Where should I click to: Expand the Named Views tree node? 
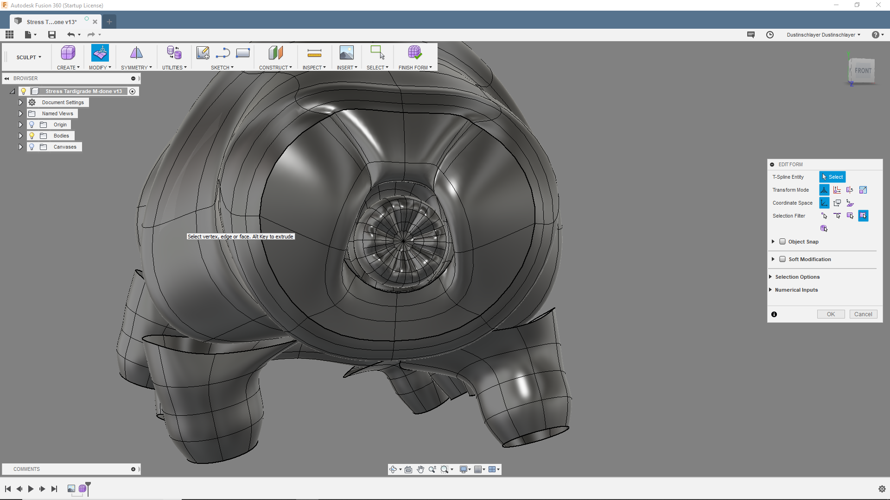tap(20, 113)
